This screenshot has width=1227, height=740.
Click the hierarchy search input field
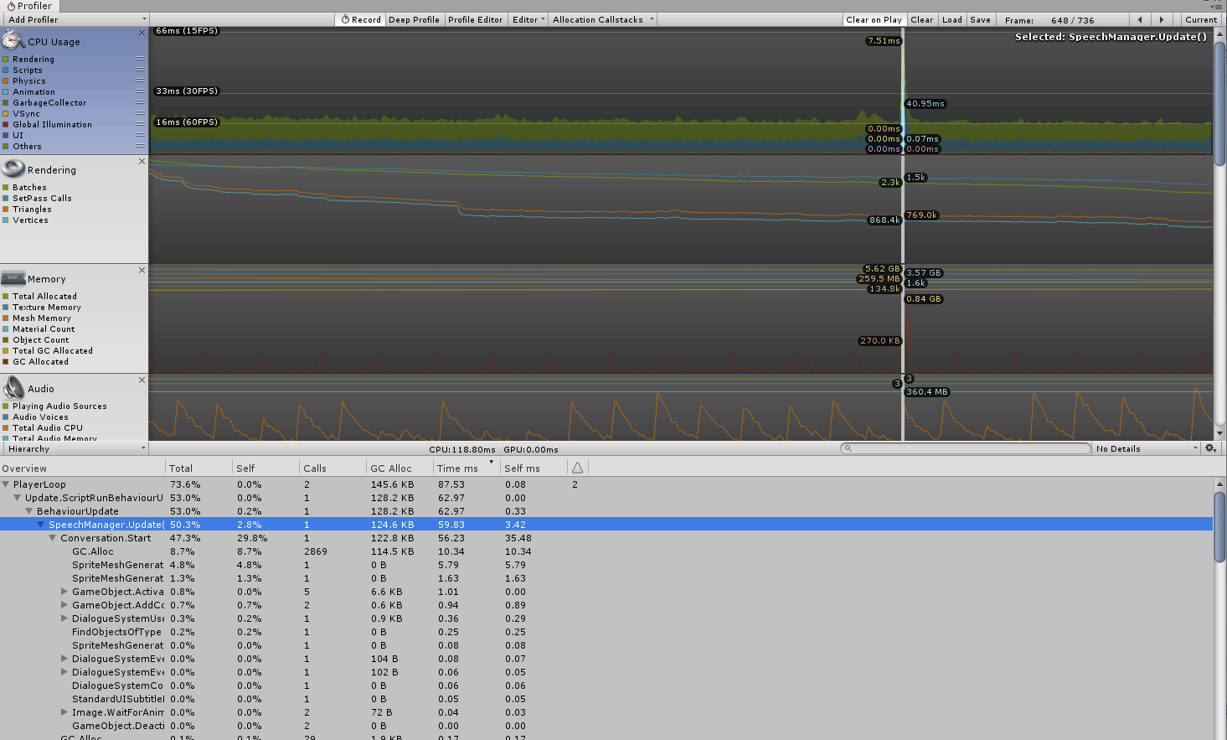[x=966, y=448]
